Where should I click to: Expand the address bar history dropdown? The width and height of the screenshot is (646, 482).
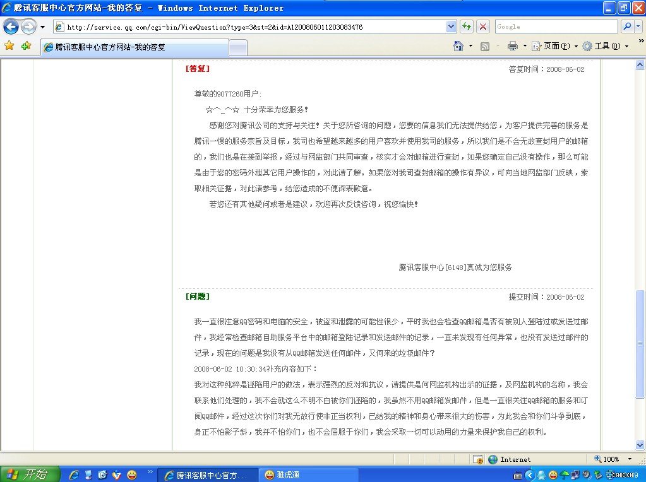[x=451, y=26]
